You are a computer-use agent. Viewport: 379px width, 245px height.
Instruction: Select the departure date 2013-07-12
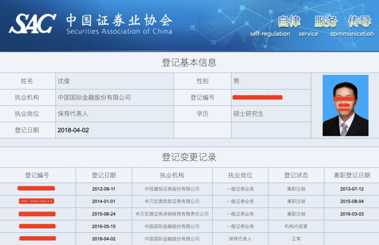[x=352, y=189]
